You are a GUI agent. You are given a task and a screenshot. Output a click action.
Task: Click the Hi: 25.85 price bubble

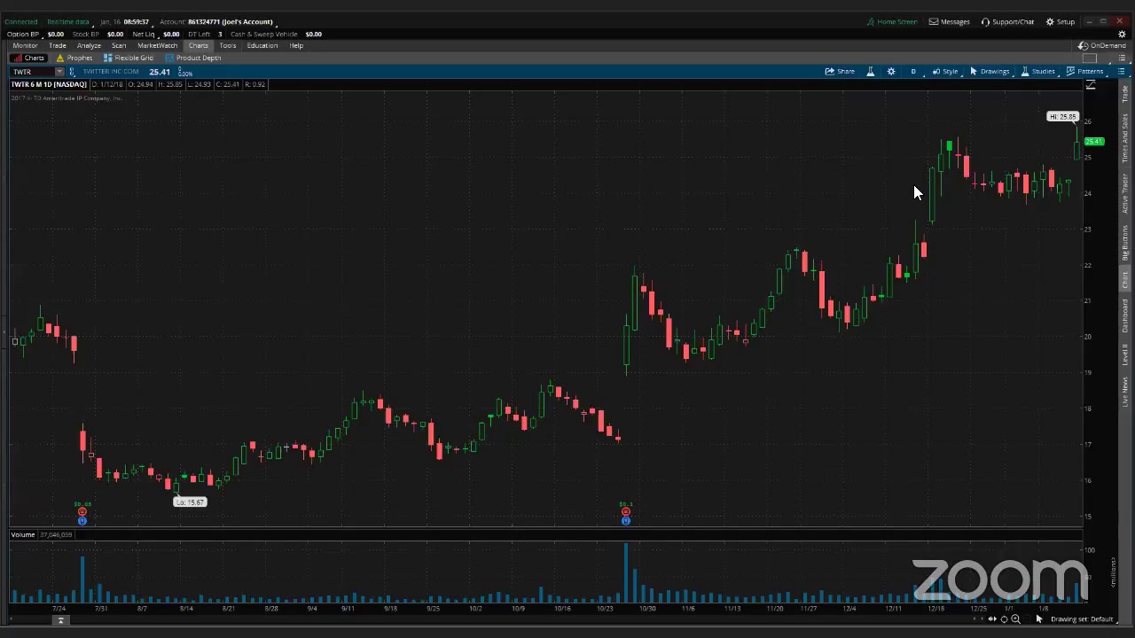coord(1062,117)
